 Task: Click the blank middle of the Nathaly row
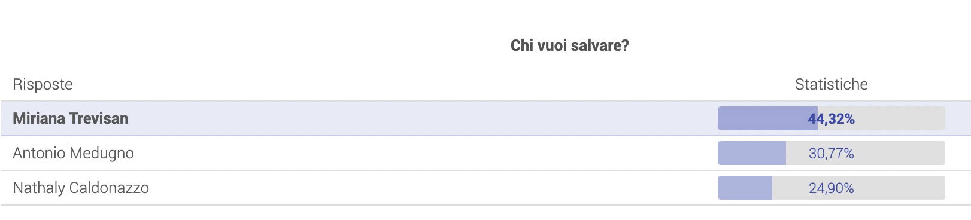[419, 188]
